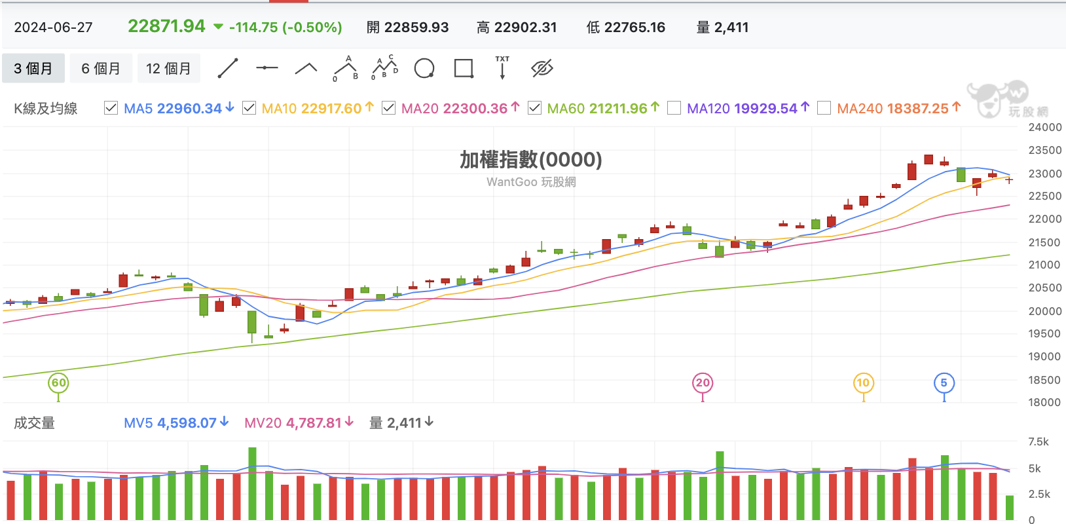Click the K線及均線 label

(x=46, y=109)
